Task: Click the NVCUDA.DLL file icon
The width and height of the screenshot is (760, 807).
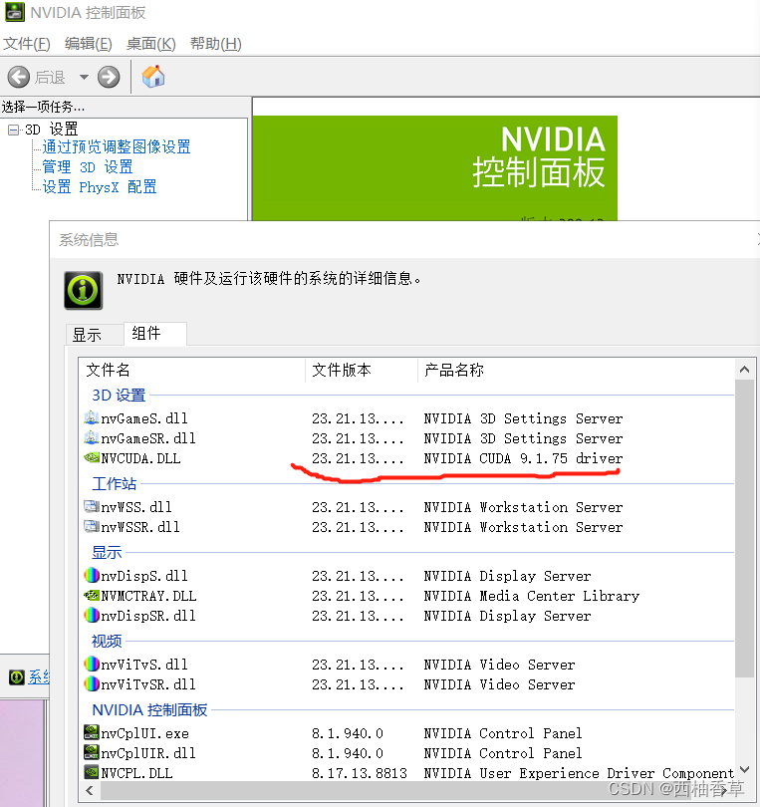Action: click(x=92, y=457)
